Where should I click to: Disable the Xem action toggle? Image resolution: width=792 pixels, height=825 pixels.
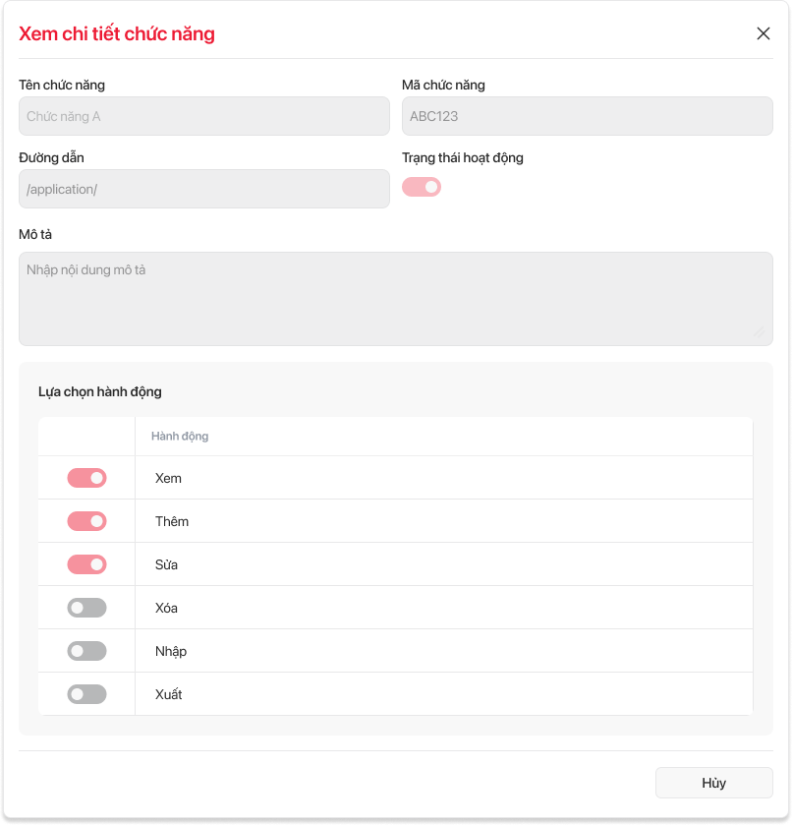coord(86,478)
